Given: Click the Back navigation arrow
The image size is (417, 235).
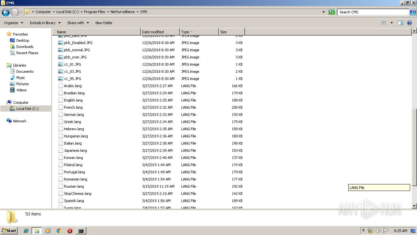Looking at the screenshot, I should [6, 12].
